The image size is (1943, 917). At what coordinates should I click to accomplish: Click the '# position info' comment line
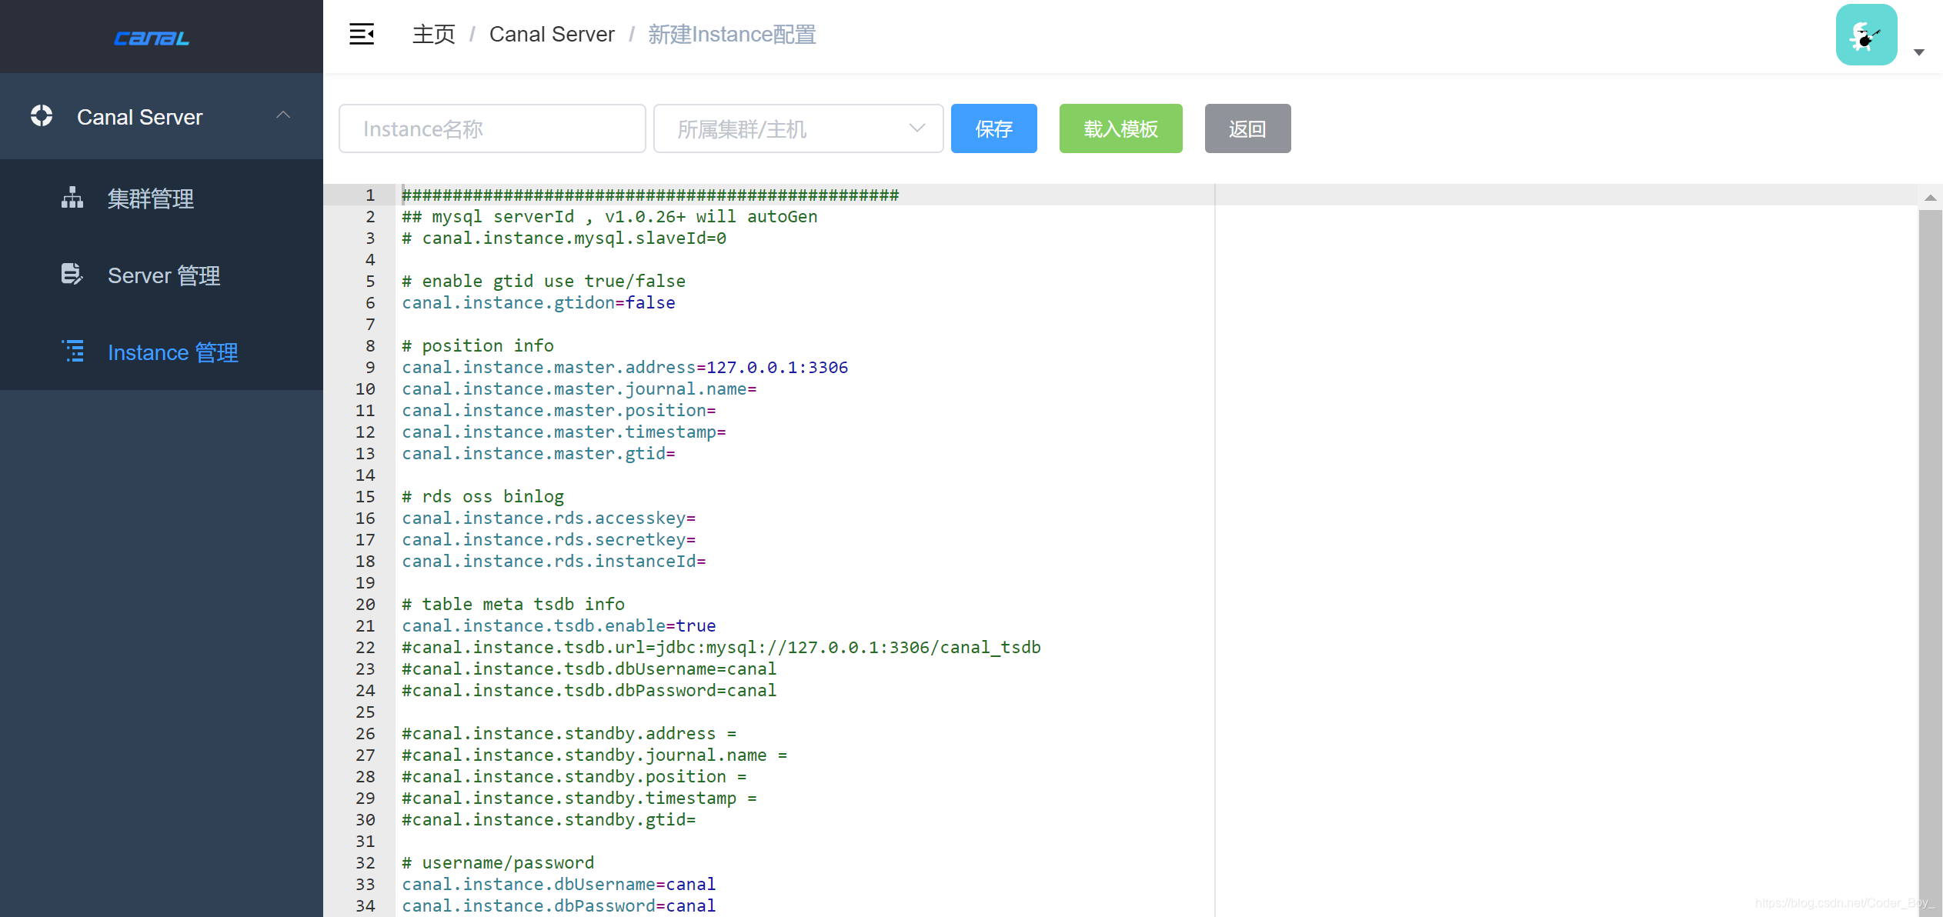click(478, 345)
